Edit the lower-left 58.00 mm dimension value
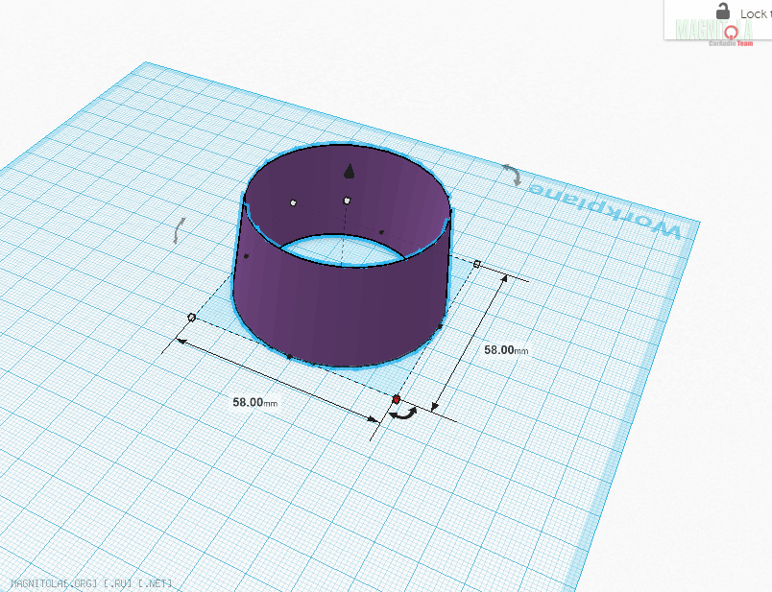 click(x=254, y=403)
